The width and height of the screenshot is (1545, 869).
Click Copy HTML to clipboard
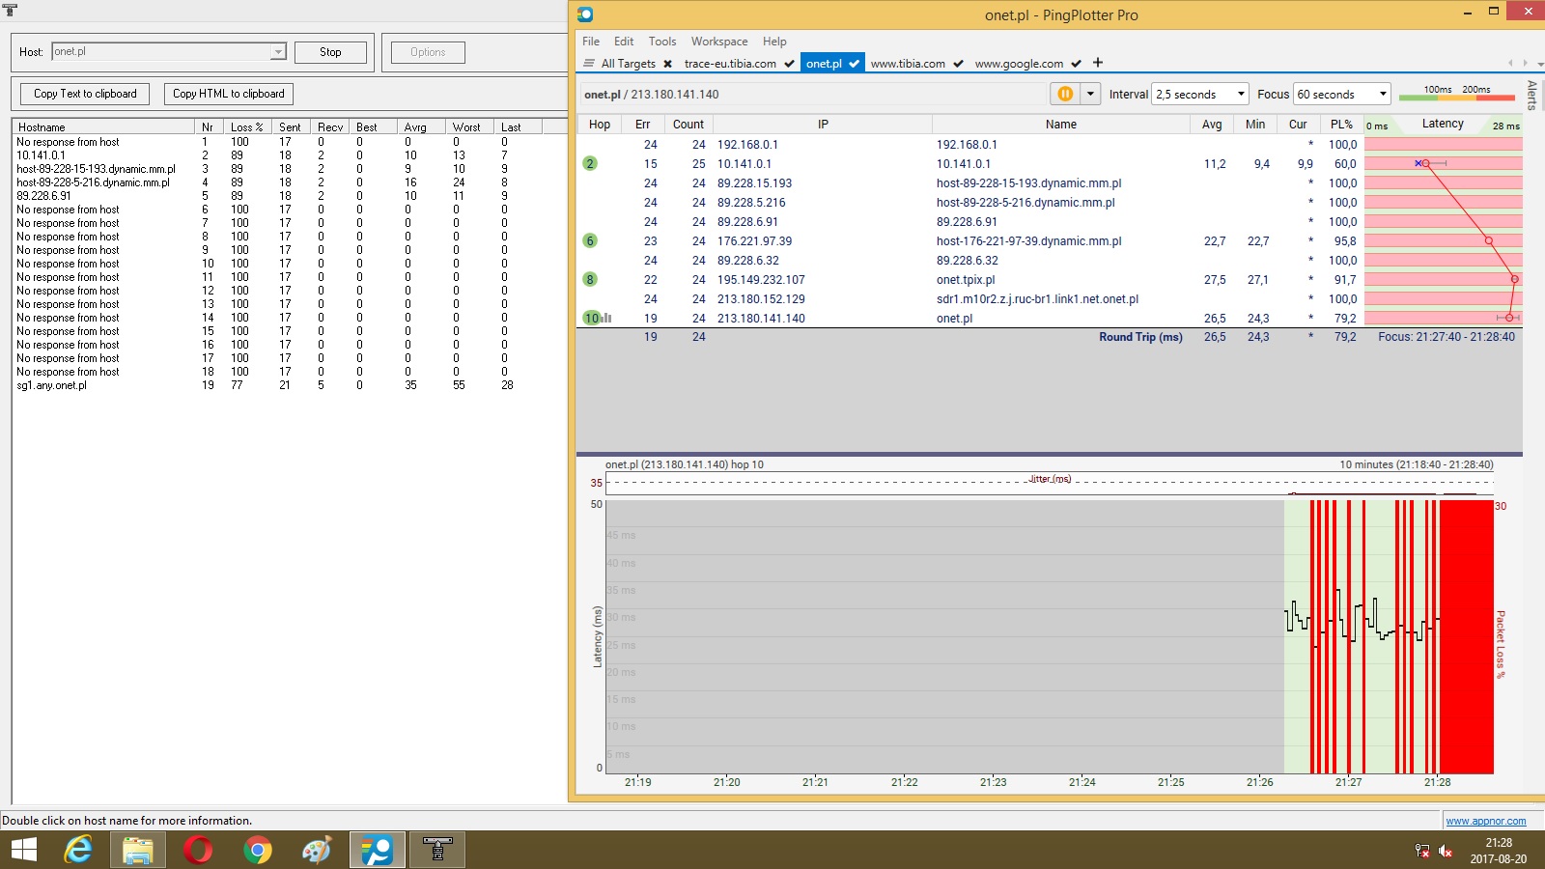click(x=229, y=94)
